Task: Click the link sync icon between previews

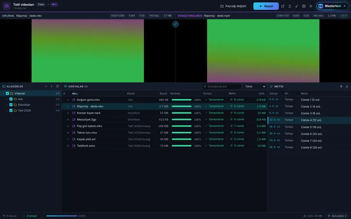Action: [175, 24]
